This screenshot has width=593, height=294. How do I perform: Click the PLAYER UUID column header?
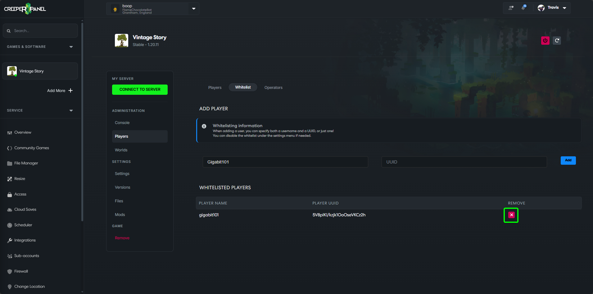point(325,203)
